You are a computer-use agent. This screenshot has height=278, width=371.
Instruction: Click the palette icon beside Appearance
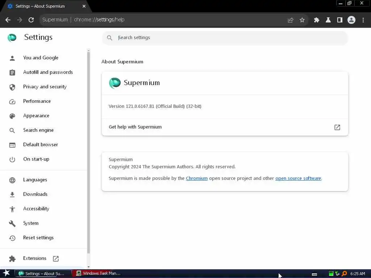12,116
